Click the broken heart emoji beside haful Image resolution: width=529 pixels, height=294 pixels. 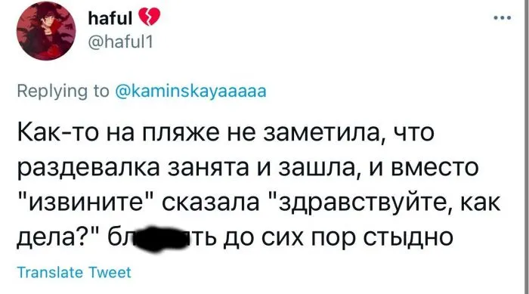[x=149, y=17]
